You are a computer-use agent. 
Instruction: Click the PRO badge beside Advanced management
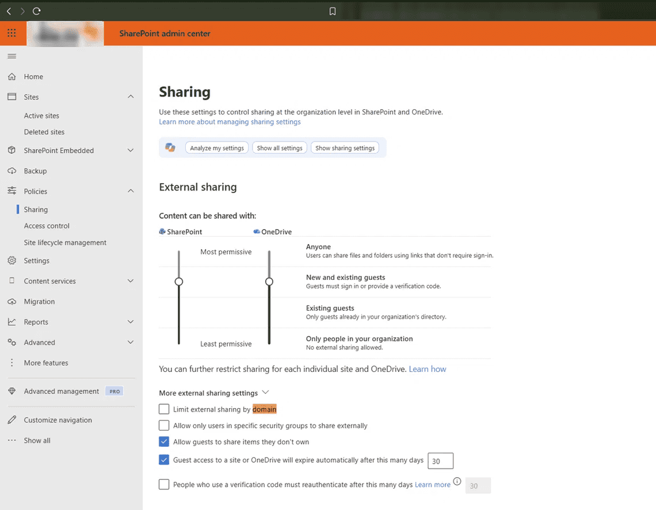click(114, 391)
